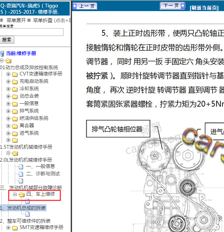This screenshot has width=224, height=232.
Task: Collapse the 四、车上维修 folder
Action: point(15,194)
